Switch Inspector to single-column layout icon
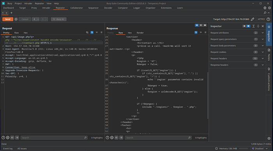This screenshot has height=151, width=273. coord(244,26)
